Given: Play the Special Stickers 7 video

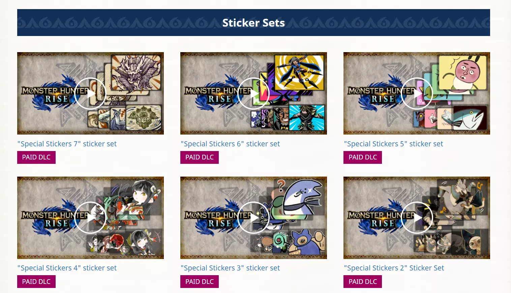Looking at the screenshot, I should tap(90, 94).
